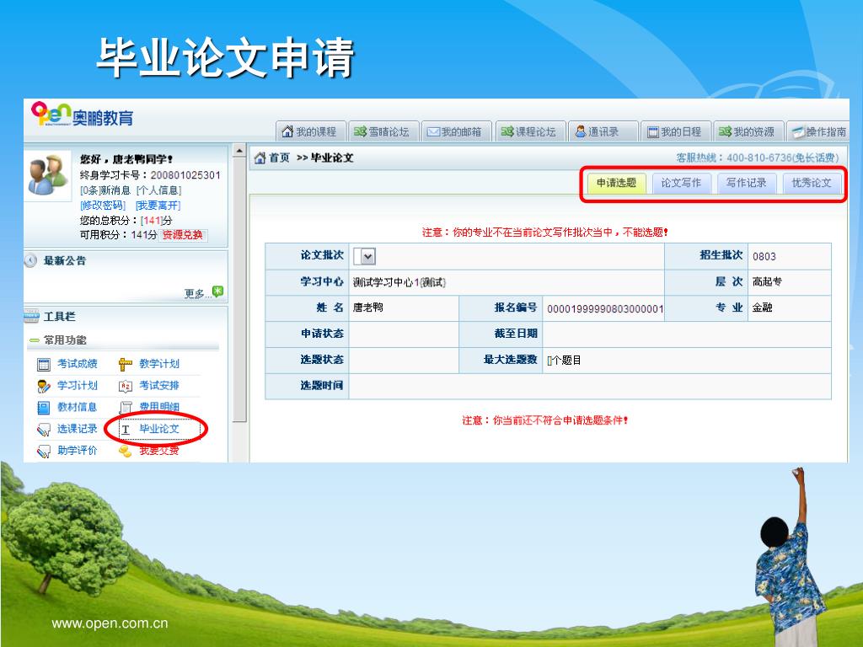Open the 雪晴论坛 tab

click(383, 132)
